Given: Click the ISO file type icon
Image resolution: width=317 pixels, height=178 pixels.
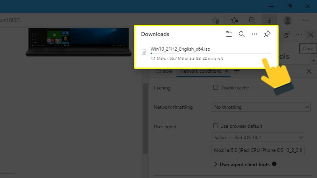Looking at the screenshot, I should coord(144,52).
